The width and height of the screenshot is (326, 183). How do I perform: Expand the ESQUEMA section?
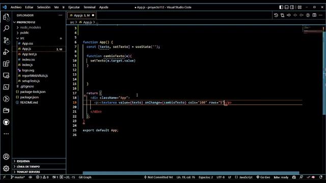(23, 161)
